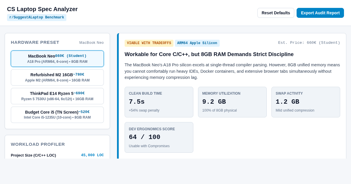
Task: Click the Mild unified compression note
Action: point(295,110)
